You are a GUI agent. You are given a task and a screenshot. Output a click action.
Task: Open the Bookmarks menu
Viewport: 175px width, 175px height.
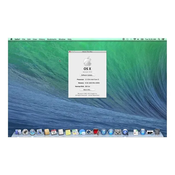point(52,39)
